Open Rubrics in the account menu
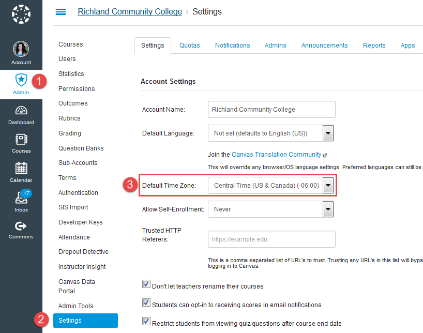423x333 pixels. click(x=69, y=118)
